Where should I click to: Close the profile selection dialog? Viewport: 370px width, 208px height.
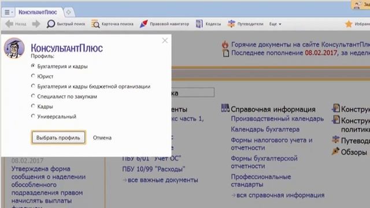[165, 40]
